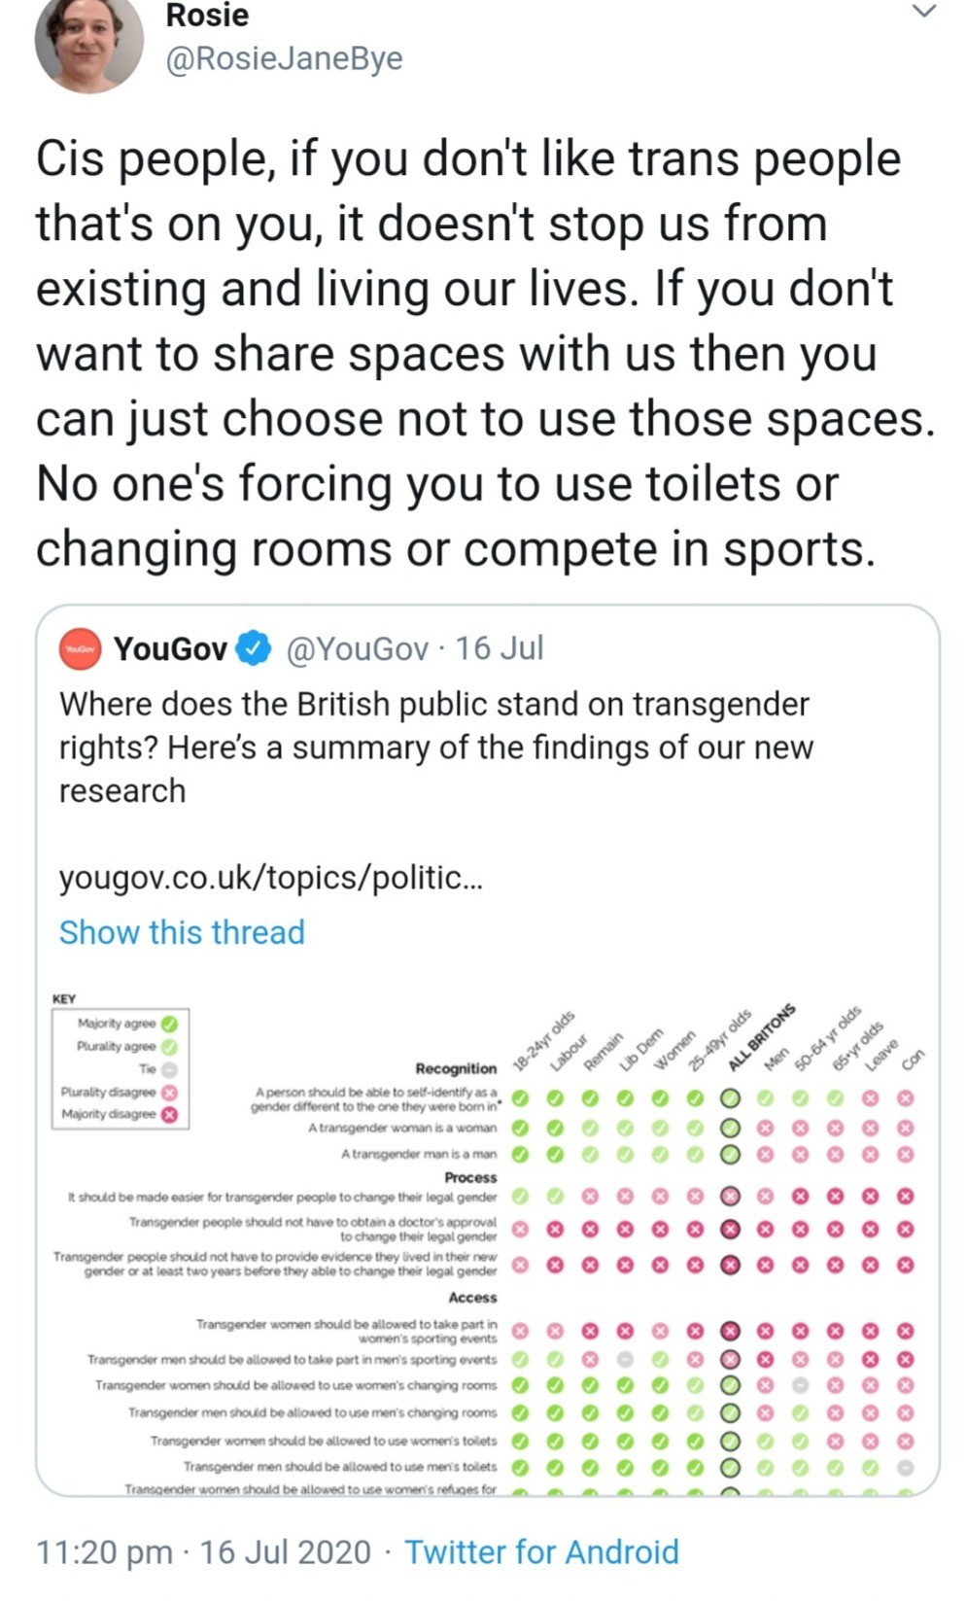Click the YouGov display name
The height and width of the screenshot is (1601, 967).
[x=170, y=648]
